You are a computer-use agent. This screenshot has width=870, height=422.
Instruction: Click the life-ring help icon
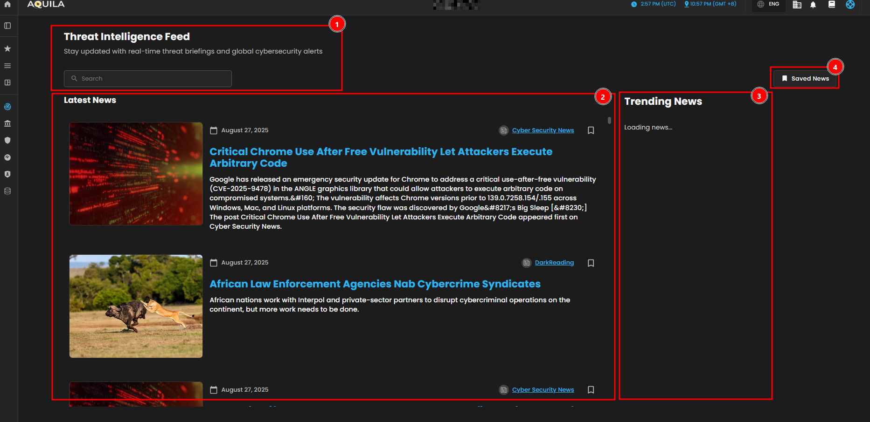(x=850, y=5)
